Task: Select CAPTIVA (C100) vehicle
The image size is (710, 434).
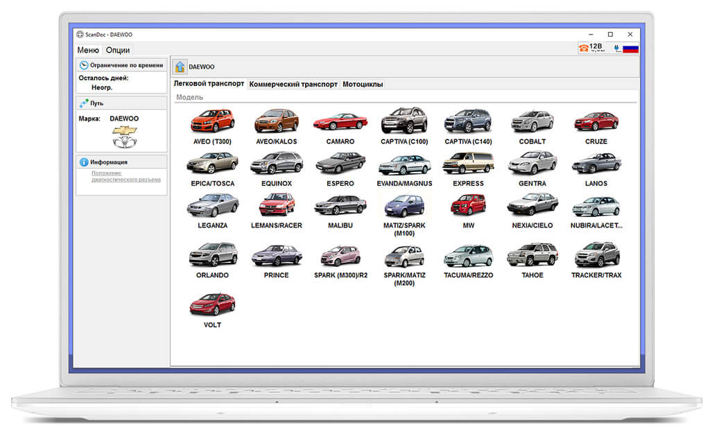Action: 404,127
